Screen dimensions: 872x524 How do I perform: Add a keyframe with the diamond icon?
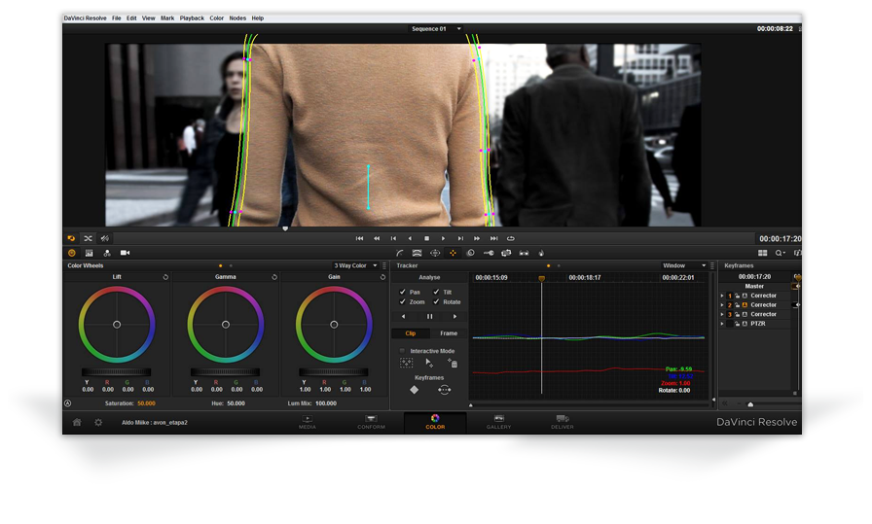(x=414, y=389)
